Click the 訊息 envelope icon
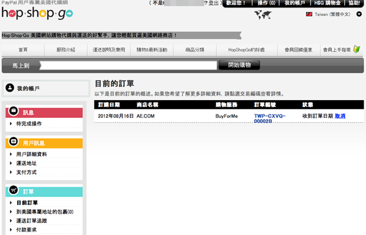Viewport: 366px width, 235px height. [13, 110]
